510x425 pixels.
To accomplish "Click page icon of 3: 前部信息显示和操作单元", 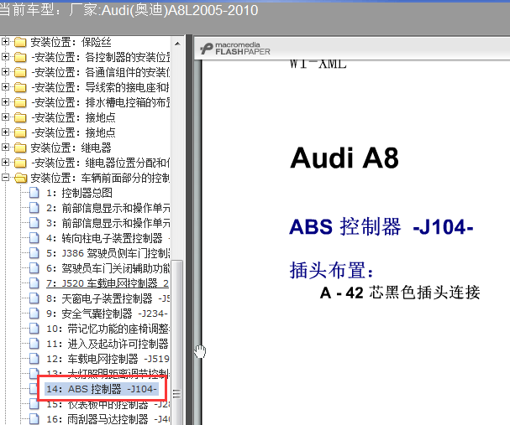I will pyautogui.click(x=34, y=223).
